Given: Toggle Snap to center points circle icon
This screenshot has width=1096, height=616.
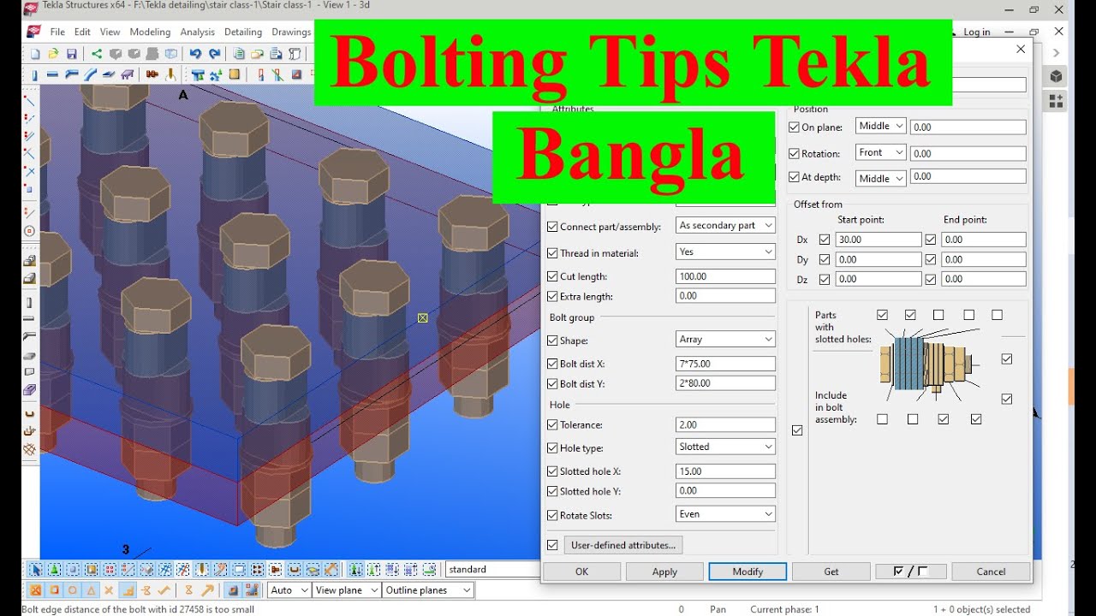Looking at the screenshot, I should [73, 589].
